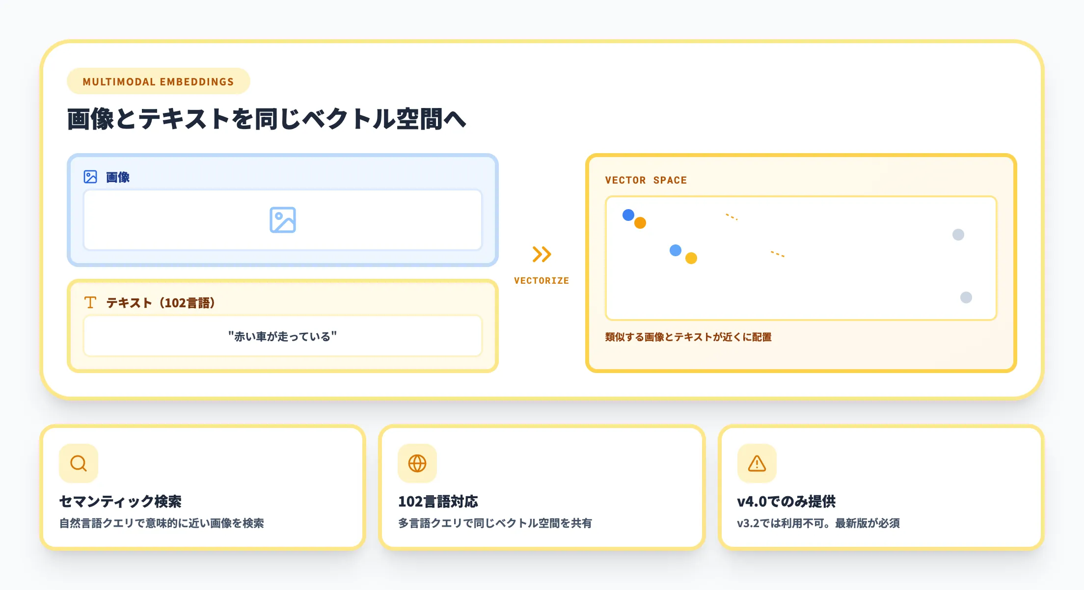Click the warning triangle icon
Viewport: 1084px width, 590px height.
[756, 462]
